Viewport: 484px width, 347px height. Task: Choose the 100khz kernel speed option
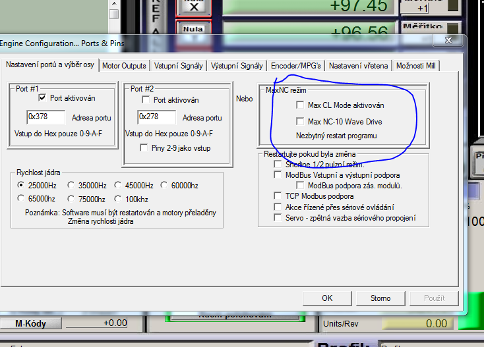[x=118, y=199]
